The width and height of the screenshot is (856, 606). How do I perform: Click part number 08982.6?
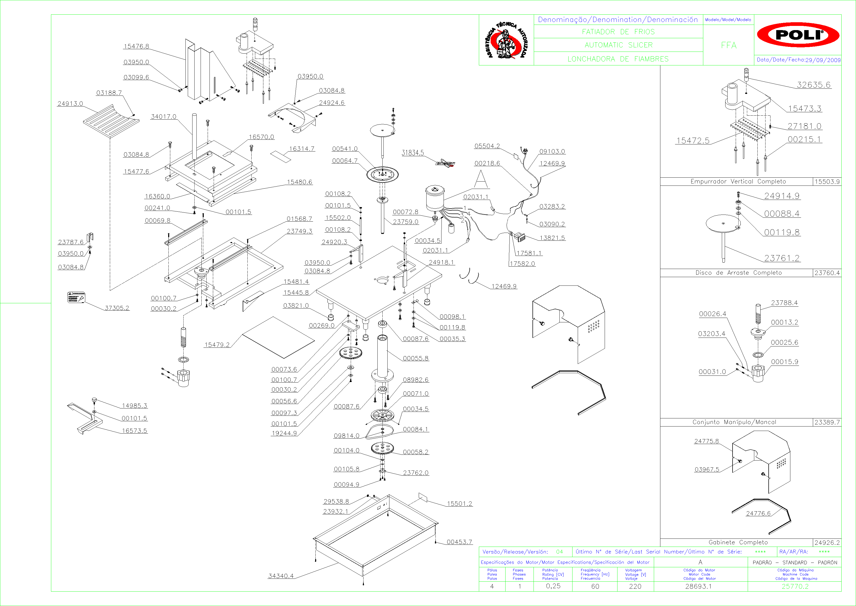[416, 379]
